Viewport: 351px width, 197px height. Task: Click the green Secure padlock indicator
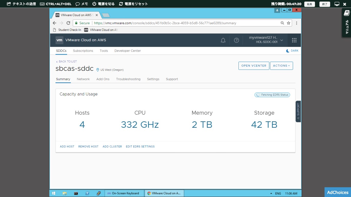point(82,23)
